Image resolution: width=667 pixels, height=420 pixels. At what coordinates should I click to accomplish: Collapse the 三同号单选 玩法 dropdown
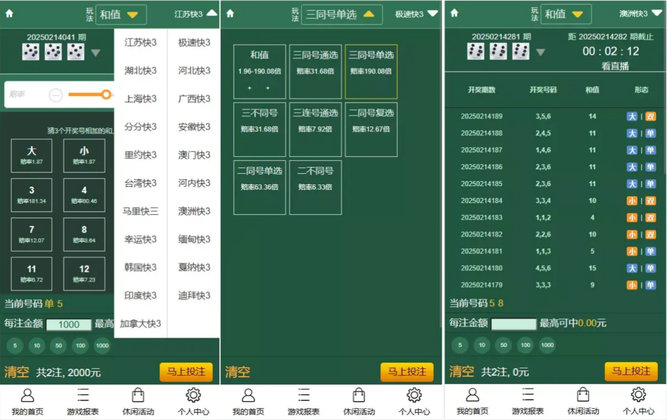click(x=341, y=15)
